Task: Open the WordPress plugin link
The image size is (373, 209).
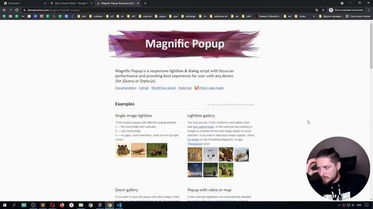Action: click(x=163, y=88)
